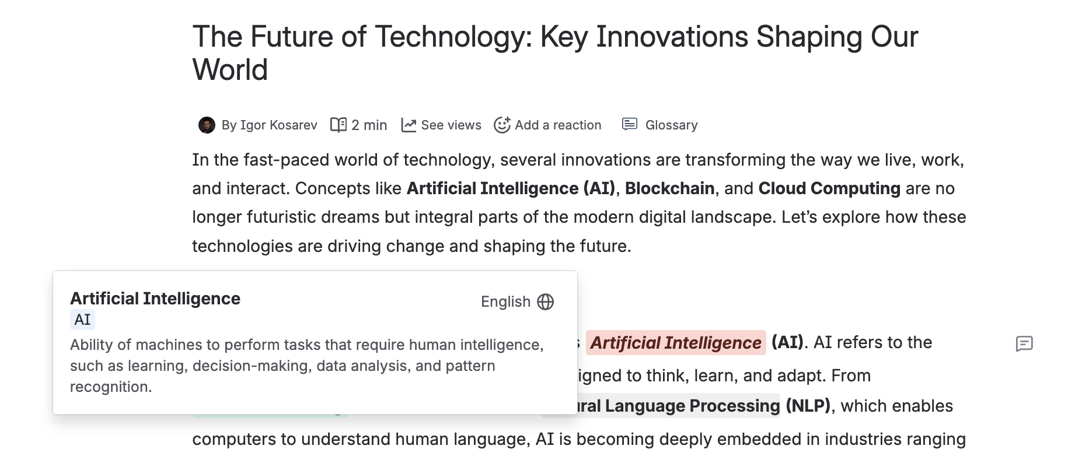Click the "See views" label
The height and width of the screenshot is (456, 1089).
[451, 125]
